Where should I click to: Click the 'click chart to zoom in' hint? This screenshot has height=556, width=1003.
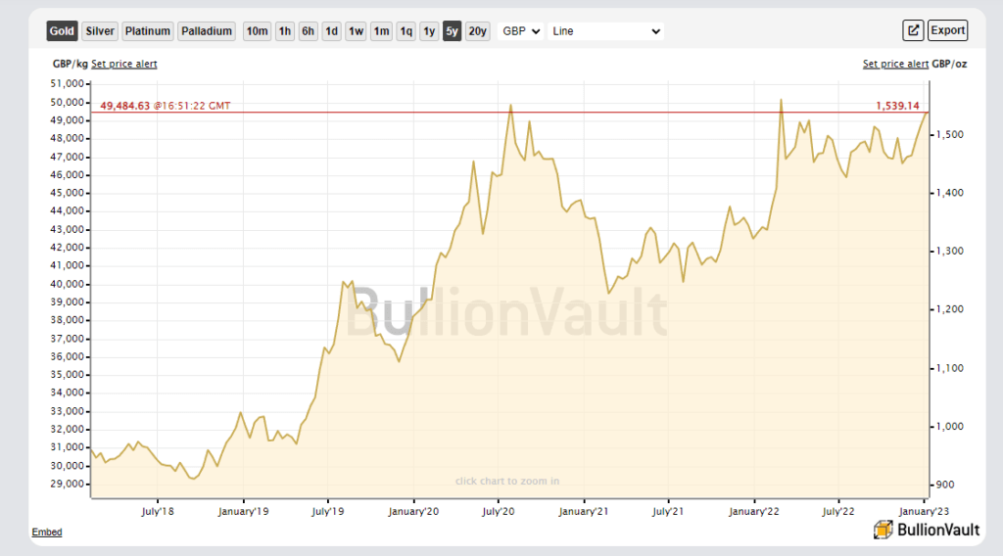[x=507, y=482]
